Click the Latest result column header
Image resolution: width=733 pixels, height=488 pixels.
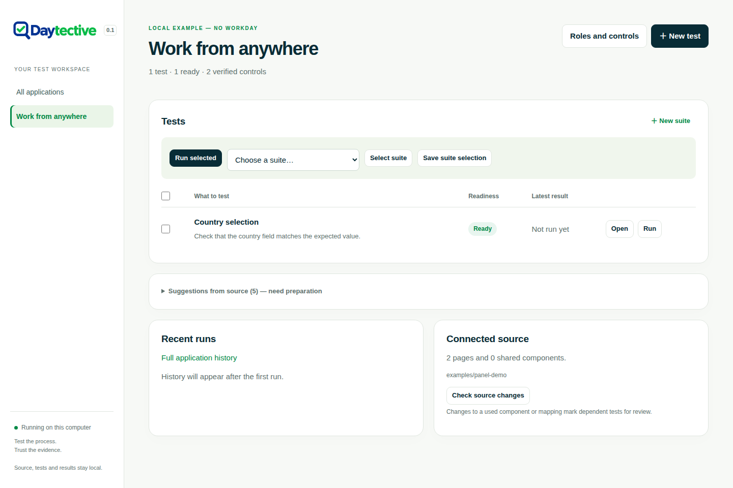point(550,196)
